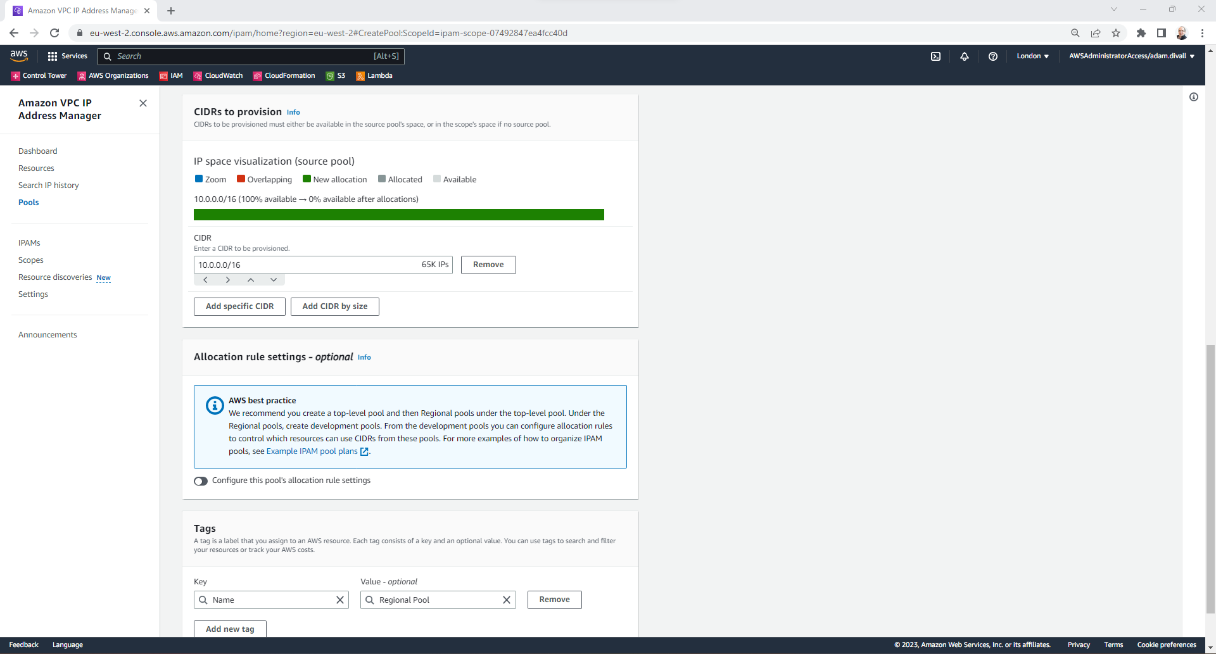Open Lambda favorite shortcut

(374, 76)
